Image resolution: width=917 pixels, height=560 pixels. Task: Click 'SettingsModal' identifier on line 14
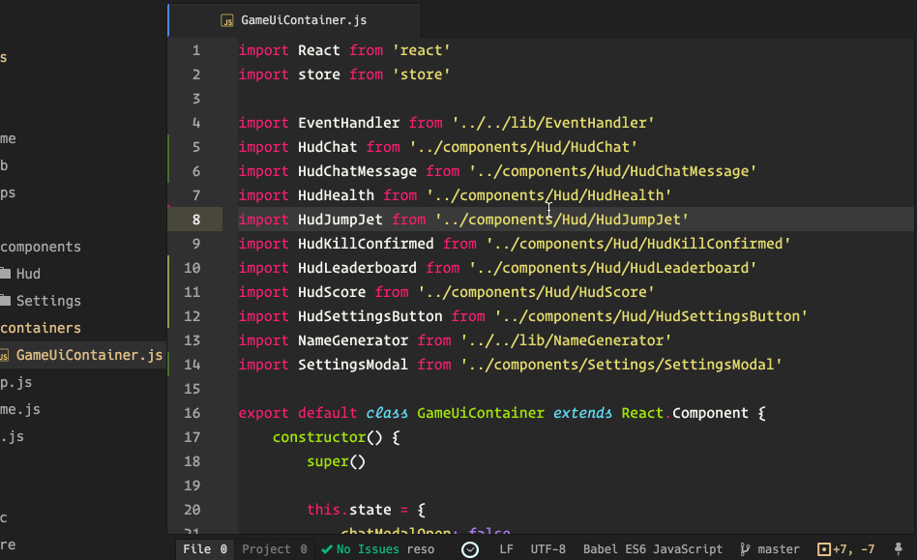click(x=353, y=365)
